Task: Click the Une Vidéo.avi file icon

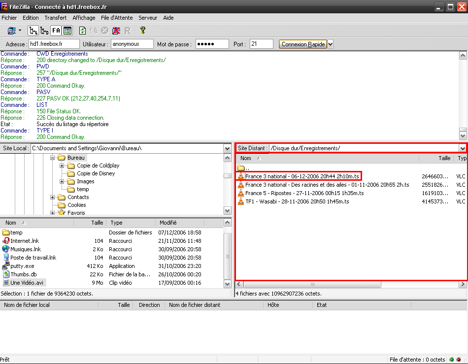Action: pyautogui.click(x=6, y=282)
